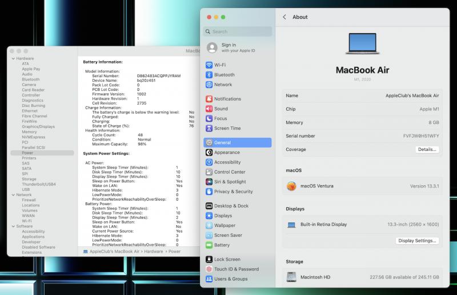Click the Built-in Retina Display icon
This screenshot has width=457, height=295.
pyautogui.click(x=291, y=225)
